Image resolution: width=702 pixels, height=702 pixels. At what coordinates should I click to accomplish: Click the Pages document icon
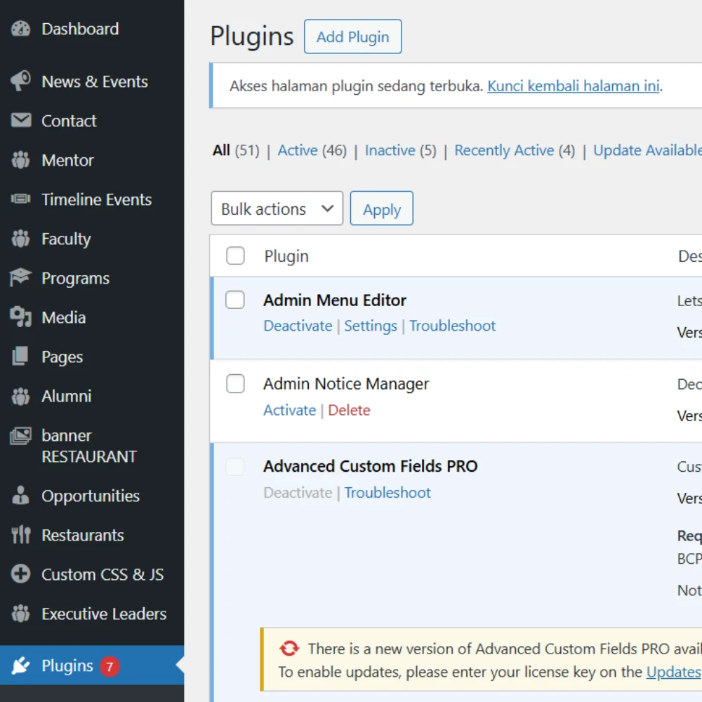21,357
